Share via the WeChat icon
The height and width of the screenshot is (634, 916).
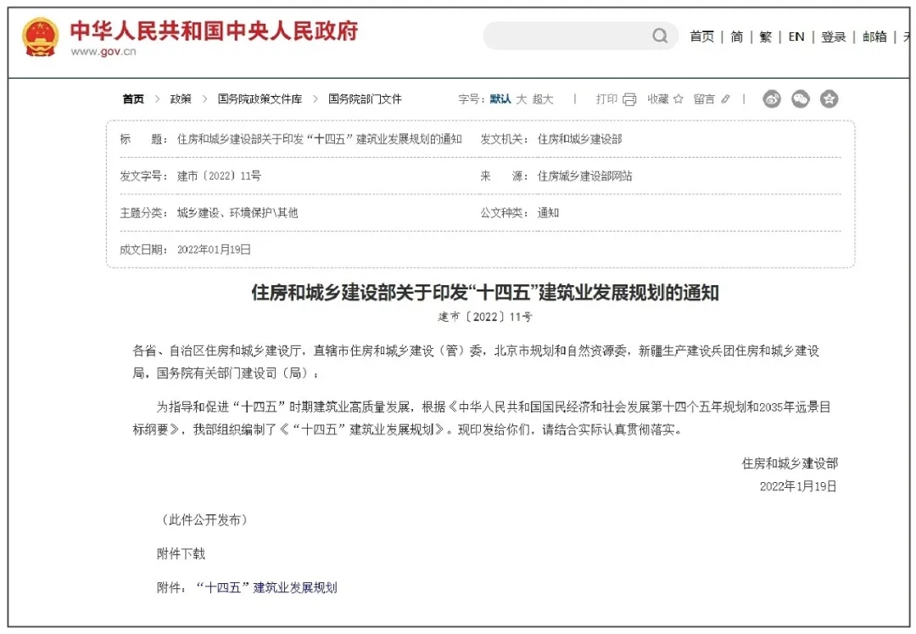click(x=801, y=98)
